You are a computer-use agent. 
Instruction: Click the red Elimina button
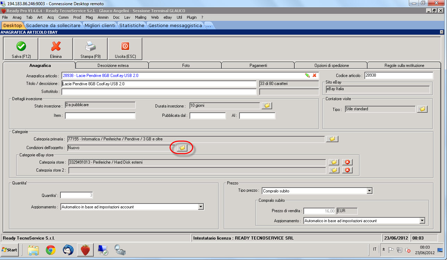coord(56,49)
